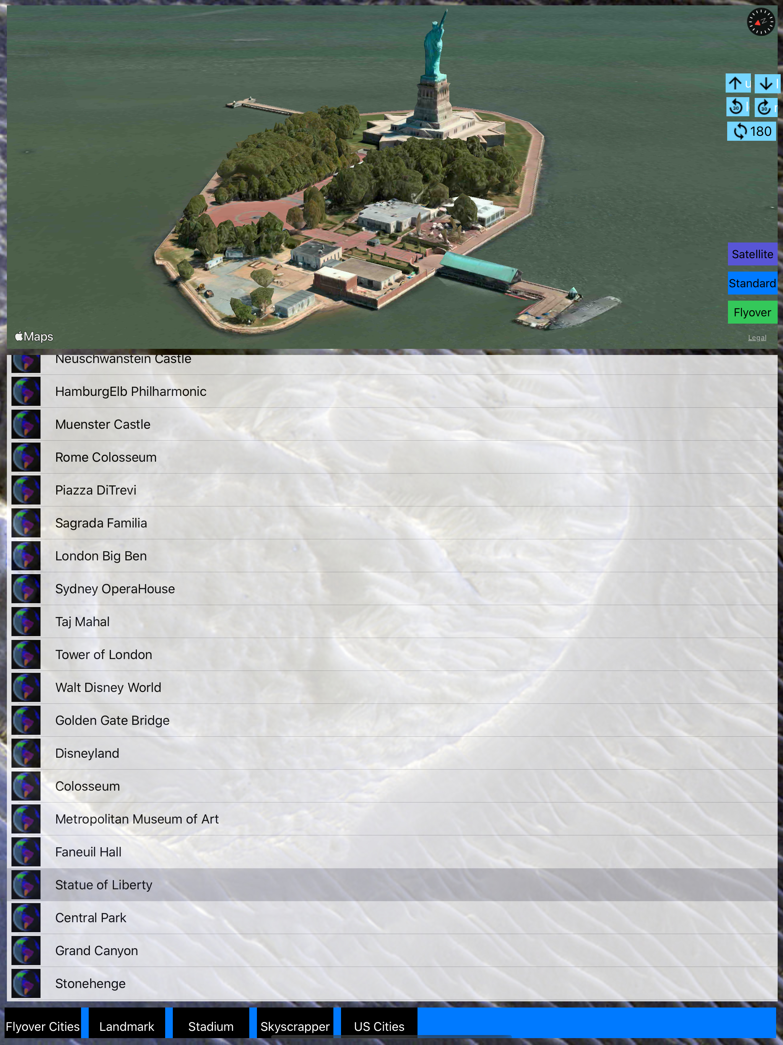Tap globe icon beside Sagrada Familia

click(x=26, y=523)
